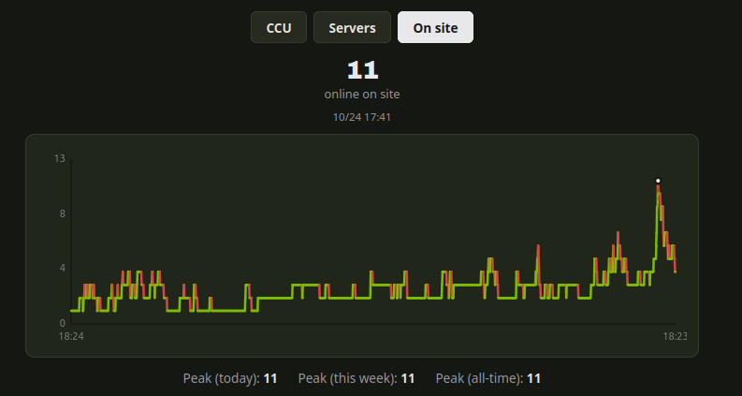Click the Peak (today) statistic
The width and height of the screenshot is (742, 396).
pos(230,378)
